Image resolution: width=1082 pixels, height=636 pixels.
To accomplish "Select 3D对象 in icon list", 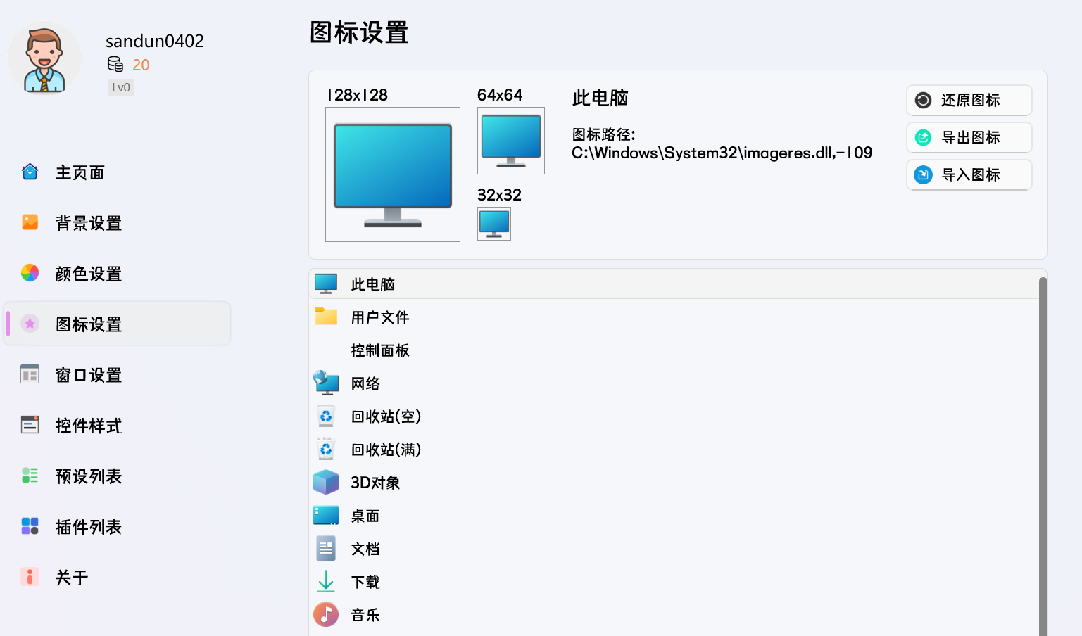I will (x=674, y=482).
